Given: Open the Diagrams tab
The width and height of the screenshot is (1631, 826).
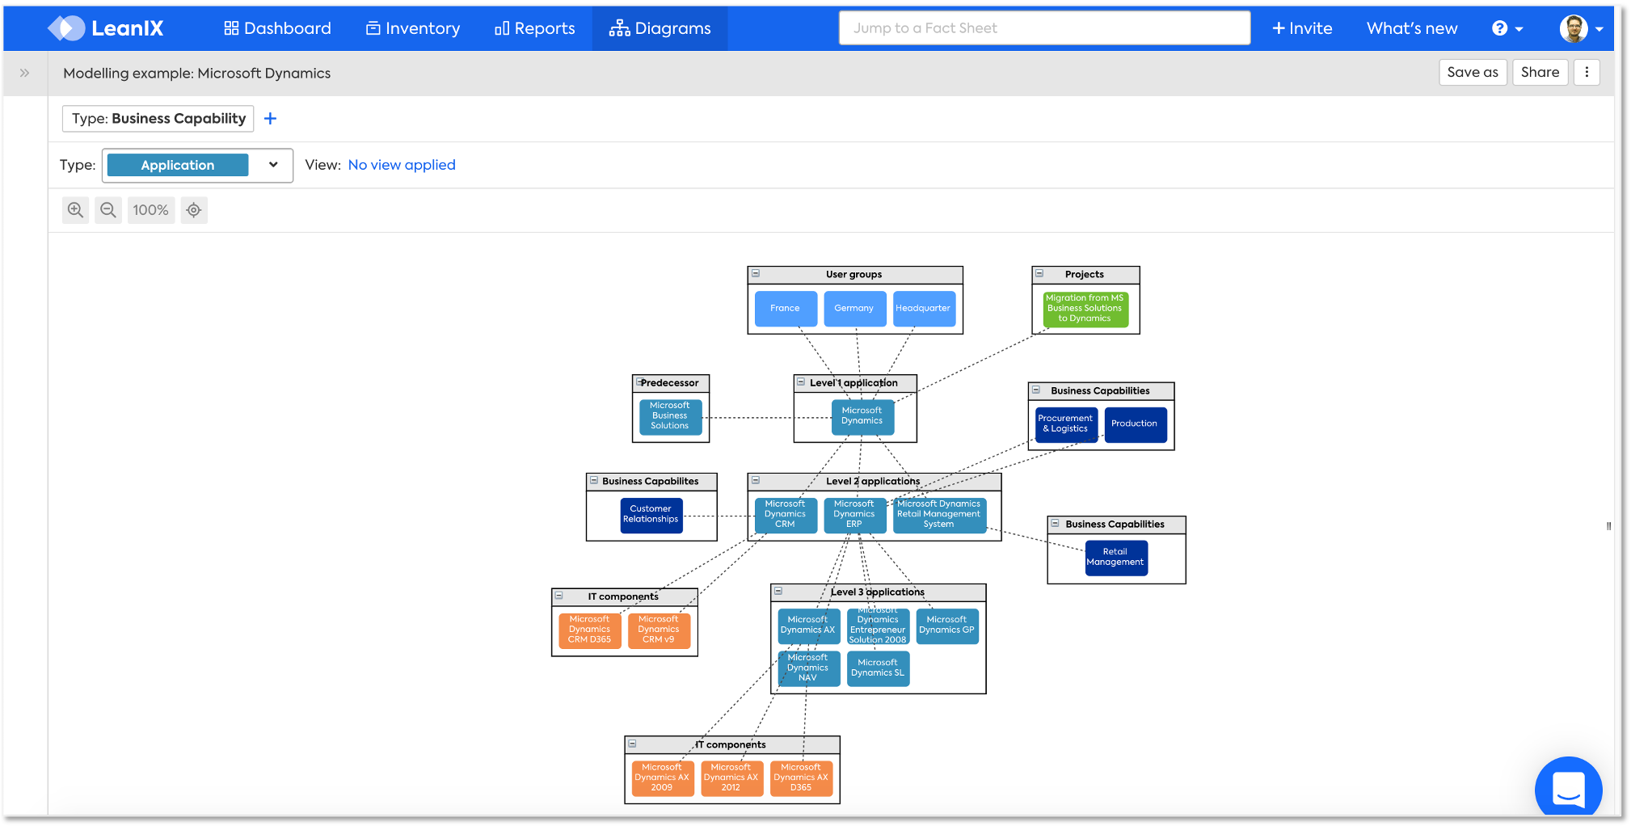Looking at the screenshot, I should (660, 28).
